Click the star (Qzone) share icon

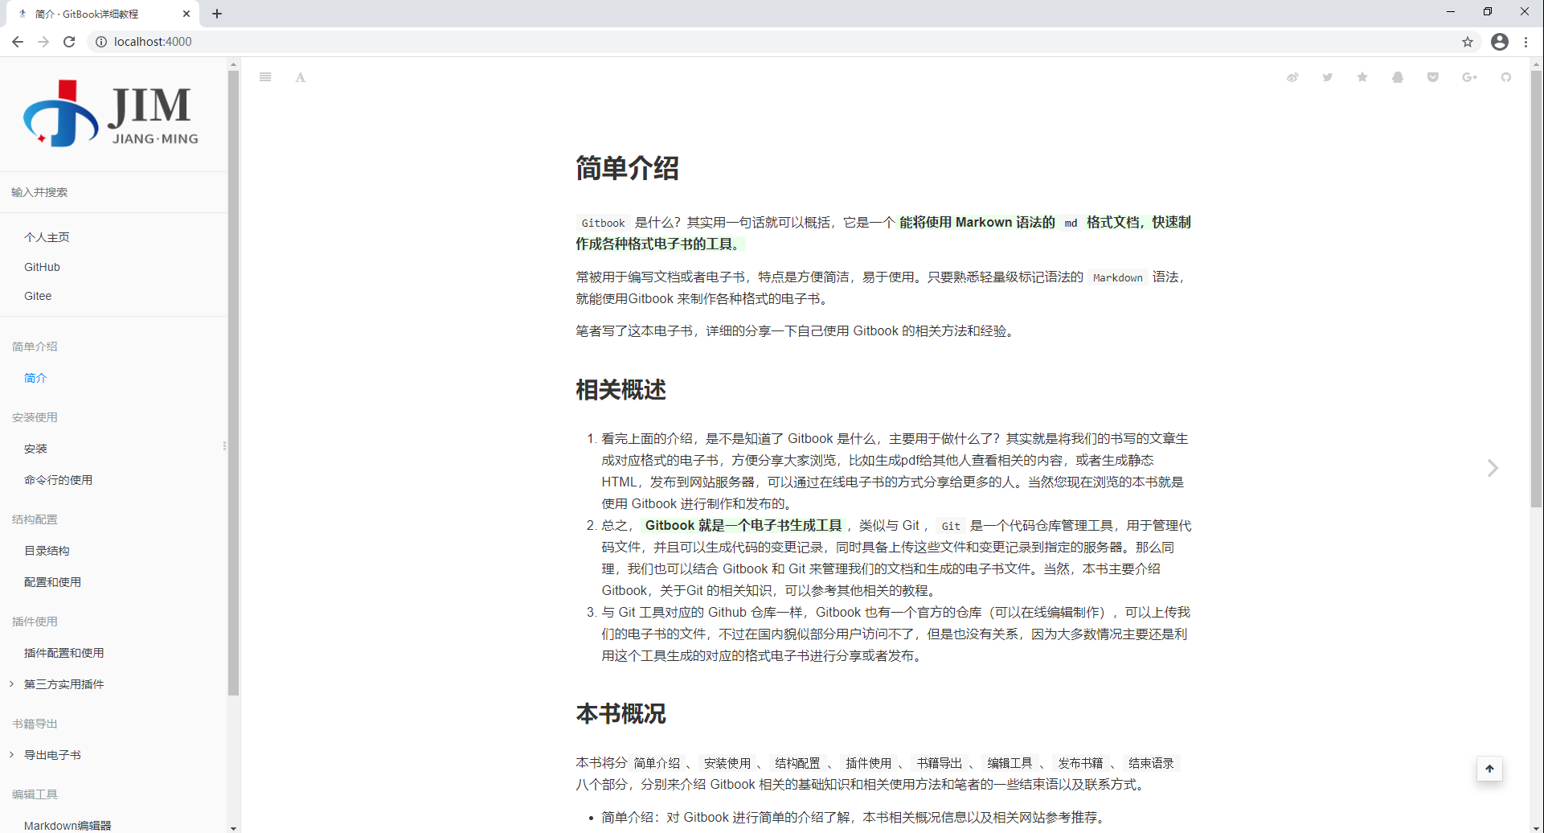click(1362, 77)
